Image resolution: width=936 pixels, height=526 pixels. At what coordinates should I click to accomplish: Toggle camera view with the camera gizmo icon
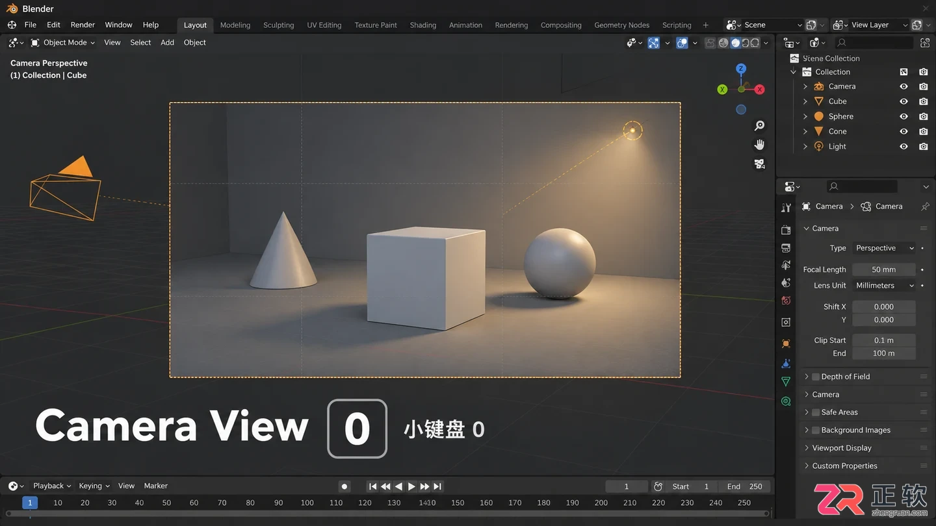click(759, 164)
